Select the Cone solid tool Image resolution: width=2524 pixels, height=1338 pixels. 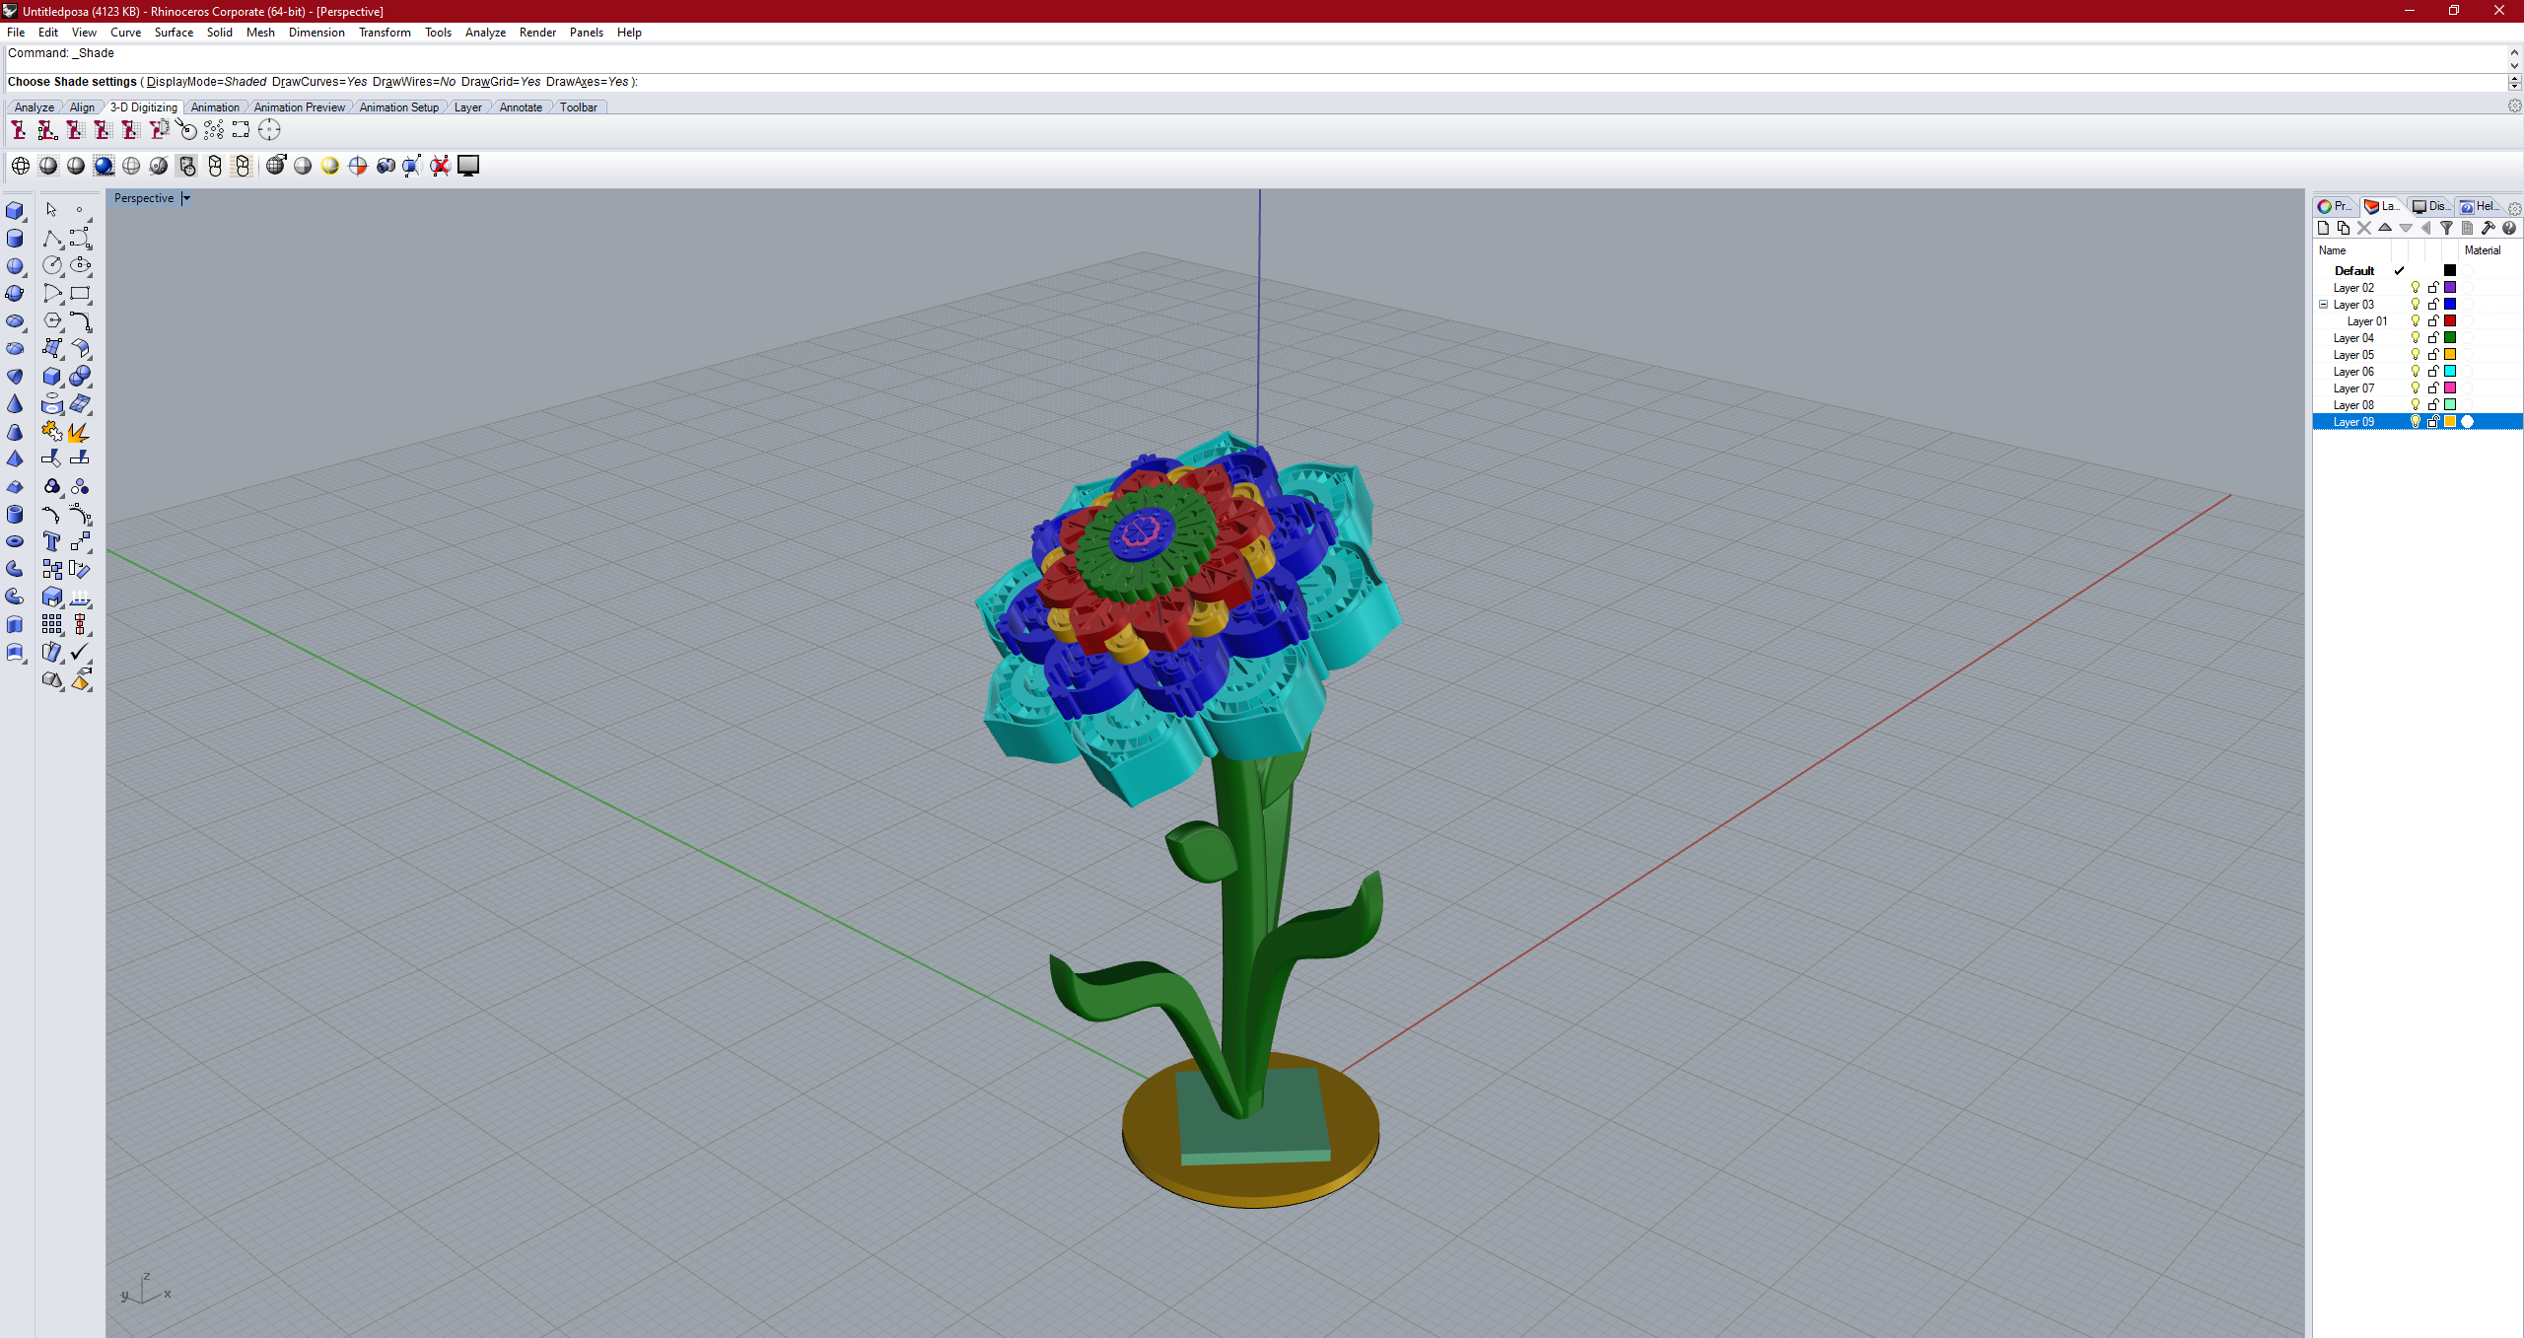pos(14,404)
